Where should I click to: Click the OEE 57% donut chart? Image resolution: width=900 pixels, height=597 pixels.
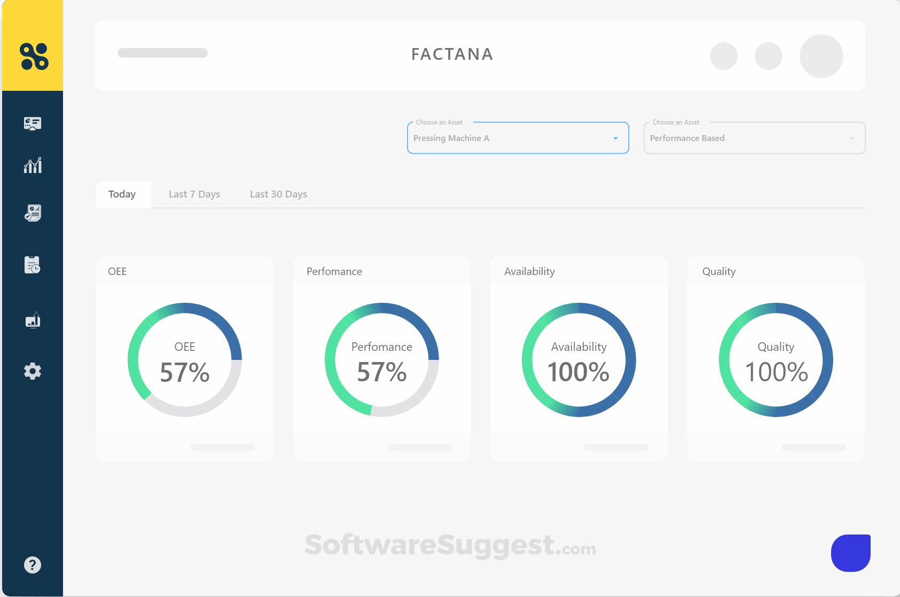184,359
